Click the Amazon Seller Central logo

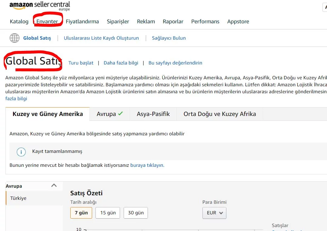[x=39, y=6]
